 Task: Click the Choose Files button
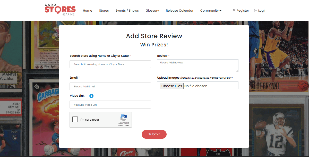pos(171,86)
